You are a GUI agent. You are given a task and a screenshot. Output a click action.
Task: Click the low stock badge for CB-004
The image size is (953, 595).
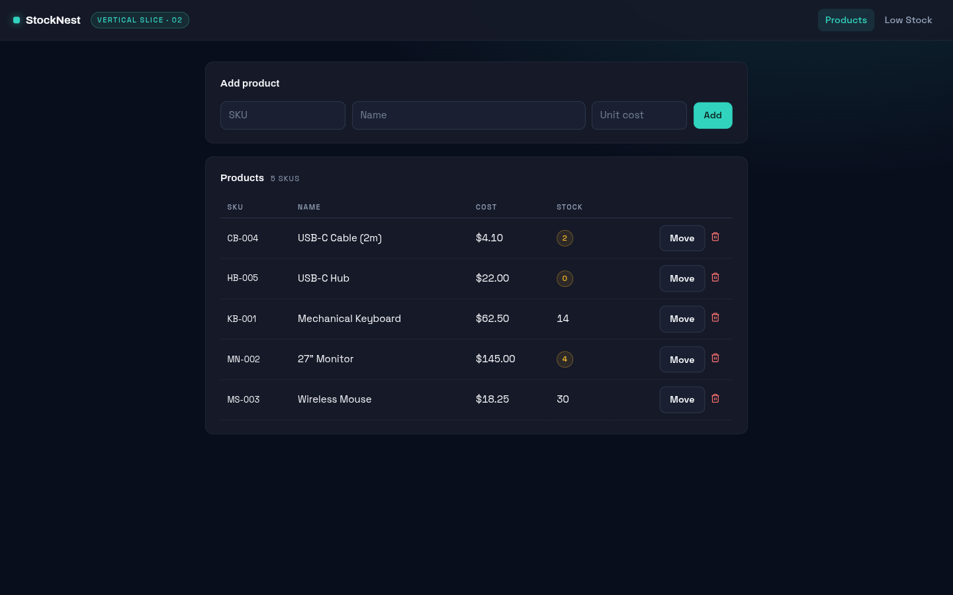click(565, 238)
